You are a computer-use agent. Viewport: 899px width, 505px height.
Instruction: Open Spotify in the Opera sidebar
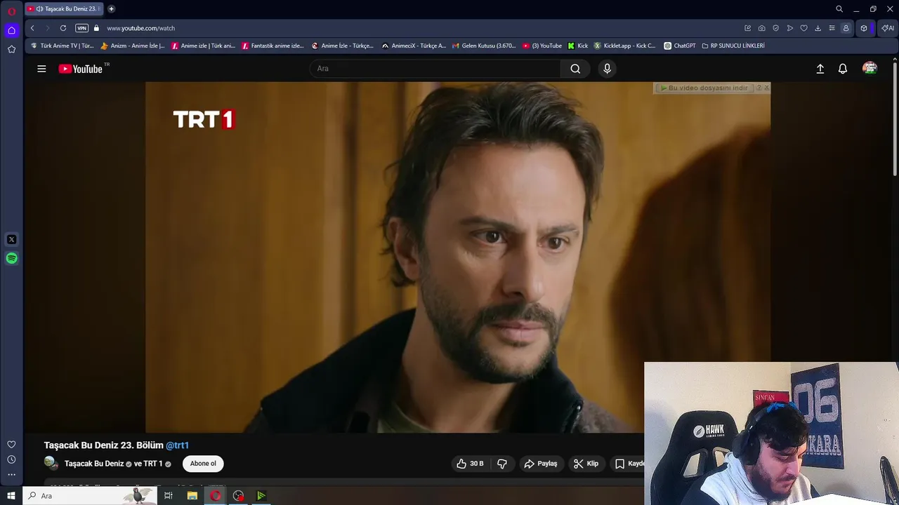pyautogui.click(x=11, y=259)
